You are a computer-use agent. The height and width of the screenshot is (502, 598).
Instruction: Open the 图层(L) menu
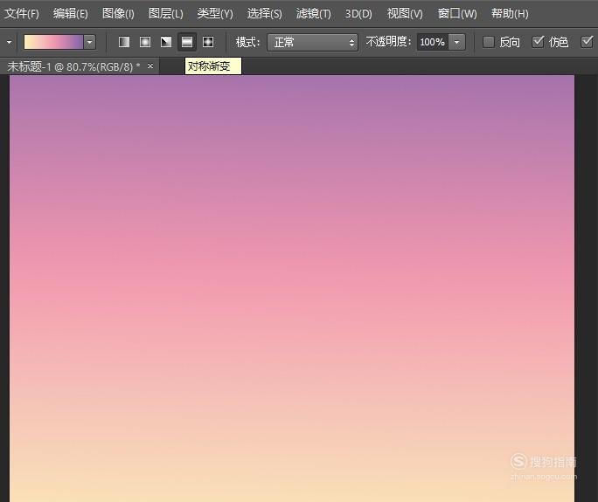[x=165, y=14]
